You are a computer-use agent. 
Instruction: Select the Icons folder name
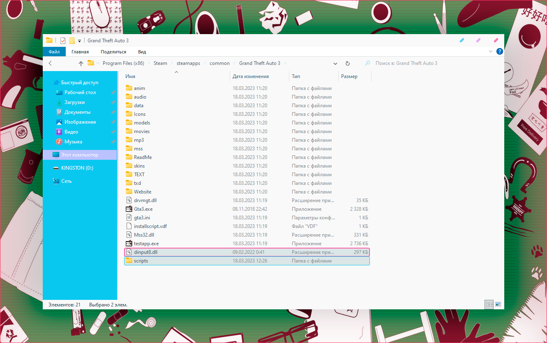click(x=140, y=114)
